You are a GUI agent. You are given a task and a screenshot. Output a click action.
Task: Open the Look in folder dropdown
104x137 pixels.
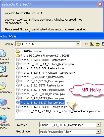[78, 44]
